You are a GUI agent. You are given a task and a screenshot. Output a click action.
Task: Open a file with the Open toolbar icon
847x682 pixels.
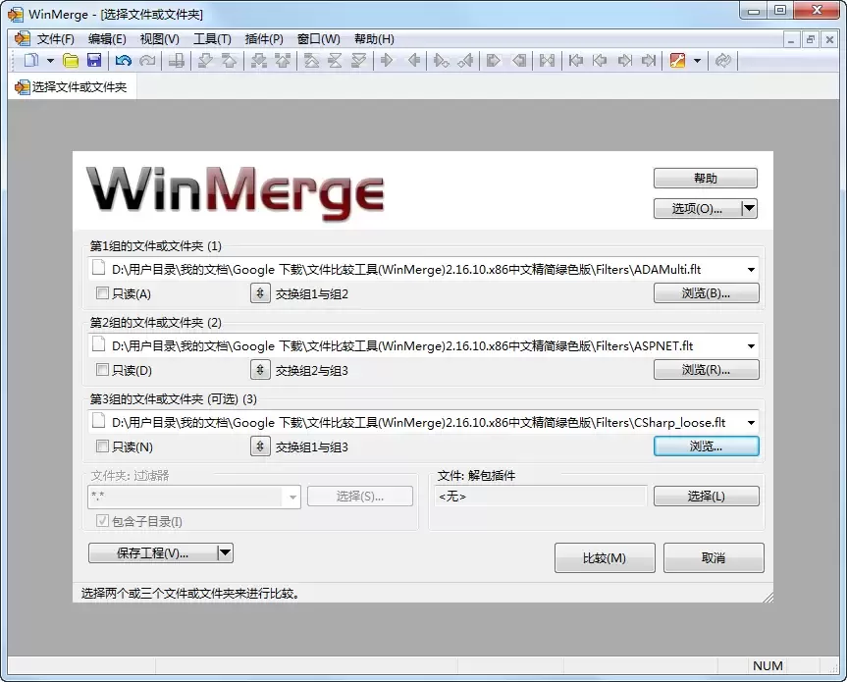pyautogui.click(x=69, y=60)
